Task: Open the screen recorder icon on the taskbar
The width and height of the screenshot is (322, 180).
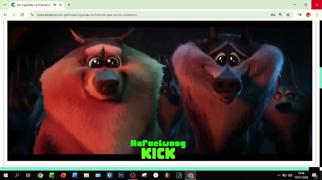Action: (x=133, y=175)
